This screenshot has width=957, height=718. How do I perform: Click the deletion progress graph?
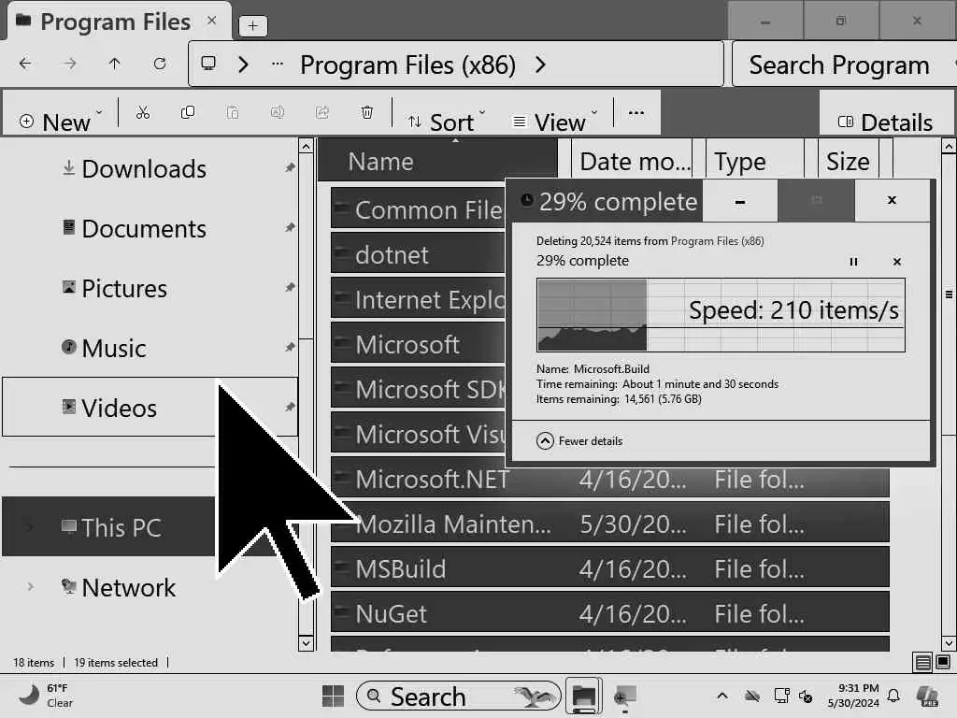(x=721, y=315)
